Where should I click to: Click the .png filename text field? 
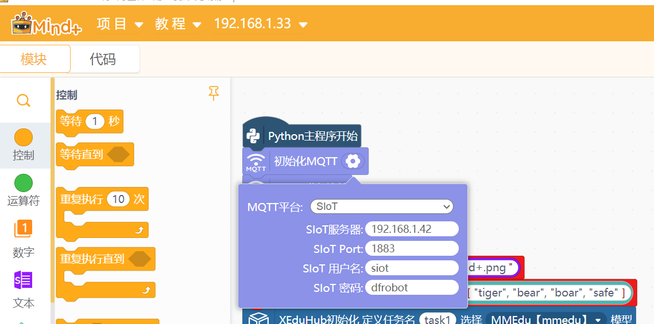[493, 268]
